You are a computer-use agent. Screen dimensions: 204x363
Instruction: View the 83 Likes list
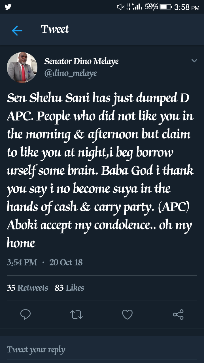pos(69,288)
